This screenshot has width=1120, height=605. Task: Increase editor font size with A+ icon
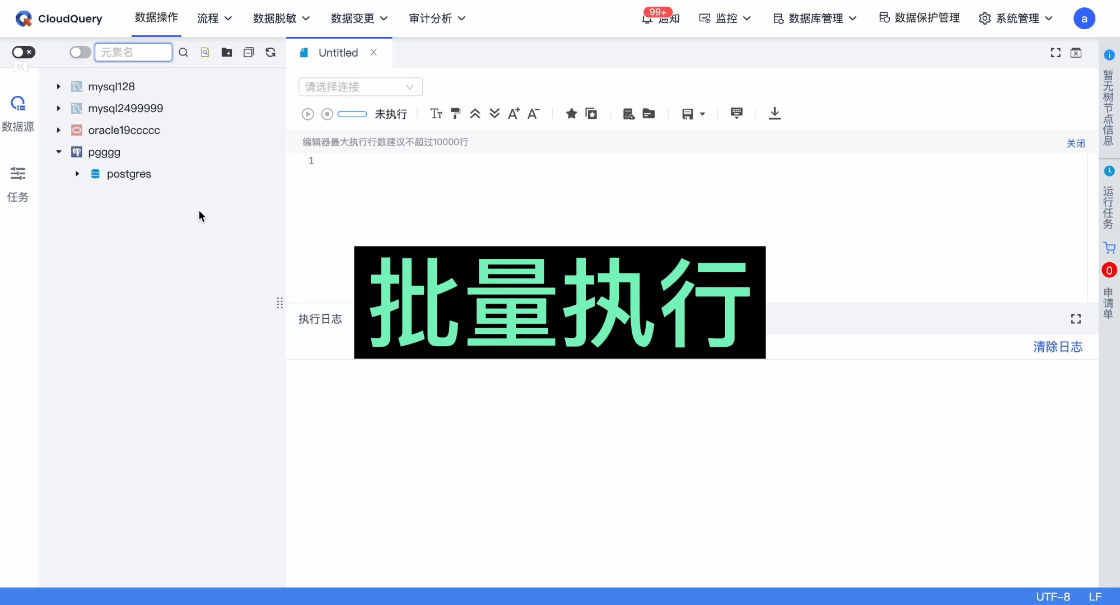click(513, 113)
